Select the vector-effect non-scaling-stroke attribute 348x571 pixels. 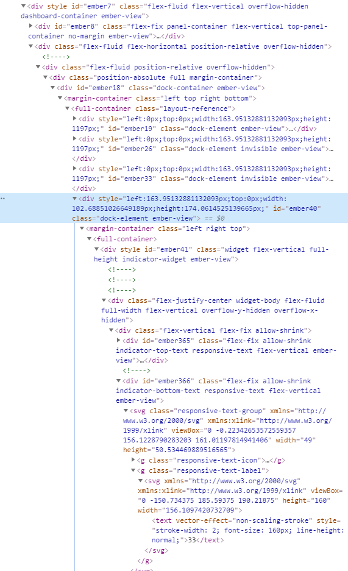[x=244, y=521]
